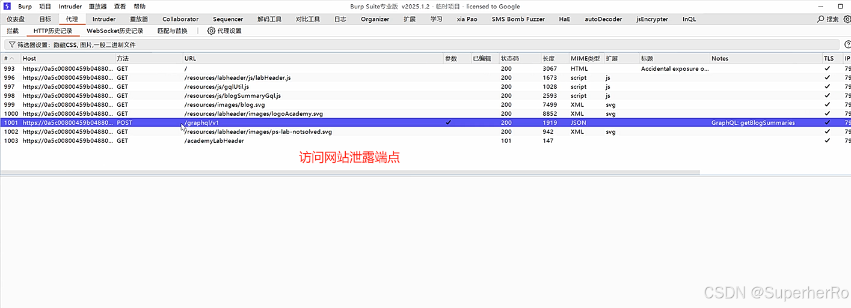
Task: Select the 拦截 sub-tab
Action: (x=13, y=31)
